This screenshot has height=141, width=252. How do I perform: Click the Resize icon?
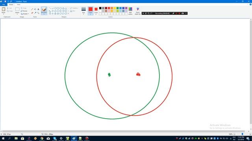click(22, 11)
